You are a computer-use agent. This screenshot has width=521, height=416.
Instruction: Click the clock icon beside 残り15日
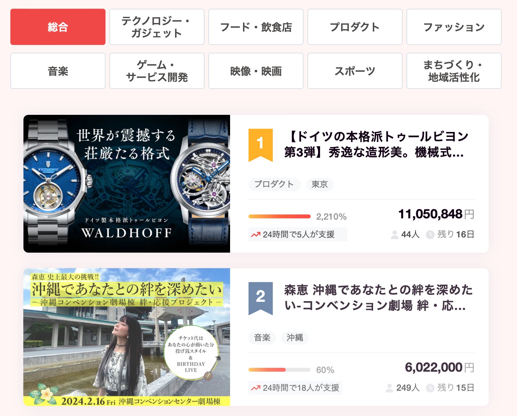point(430,388)
